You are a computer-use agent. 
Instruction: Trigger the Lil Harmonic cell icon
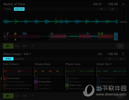pyautogui.click(x=36, y=78)
